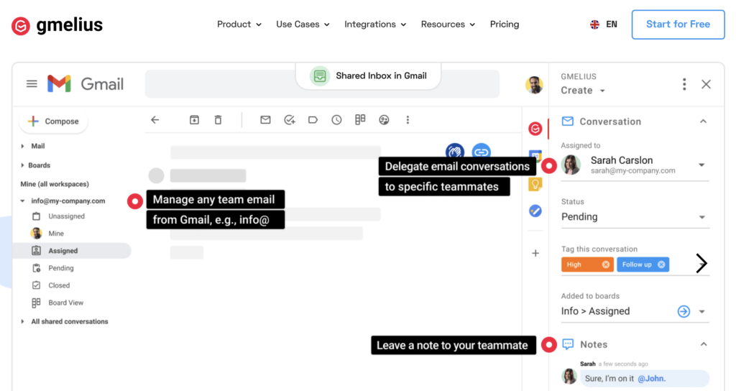Click Start for Free button

point(678,24)
